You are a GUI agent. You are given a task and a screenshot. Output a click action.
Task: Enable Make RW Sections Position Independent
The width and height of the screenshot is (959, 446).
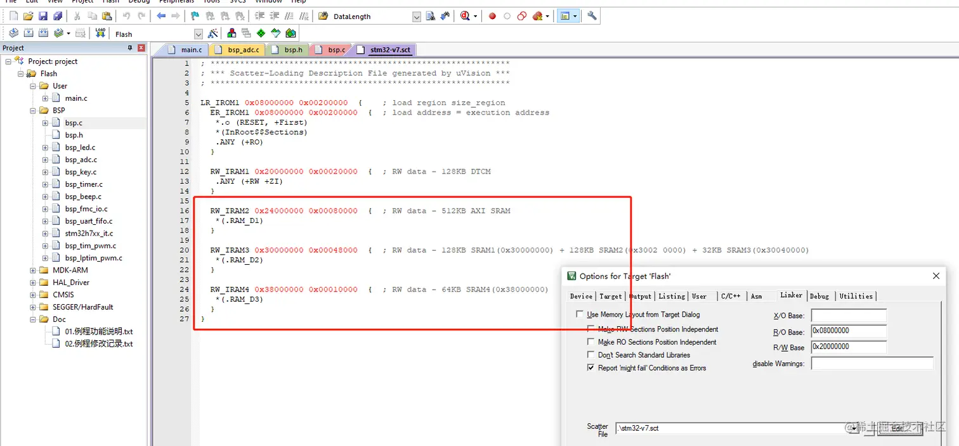tap(591, 329)
